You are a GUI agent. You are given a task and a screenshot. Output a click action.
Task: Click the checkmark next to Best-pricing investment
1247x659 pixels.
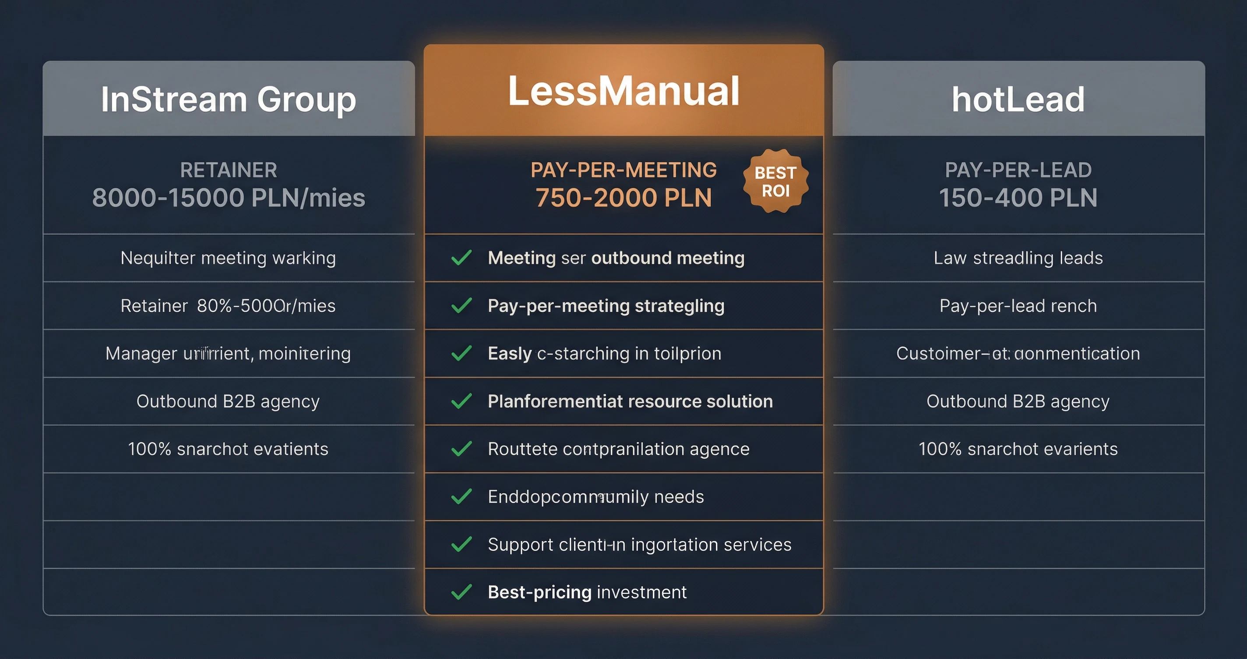[x=461, y=592]
